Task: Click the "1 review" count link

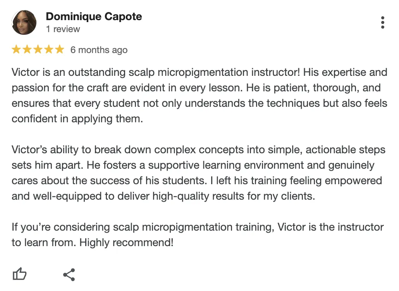Action: point(63,29)
